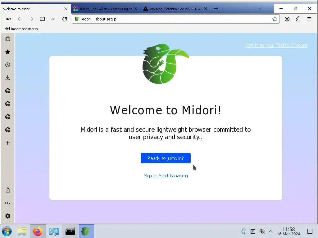Open the clock showing 11:58
Image resolution: width=318 pixels, height=238 pixels.
pos(288,231)
